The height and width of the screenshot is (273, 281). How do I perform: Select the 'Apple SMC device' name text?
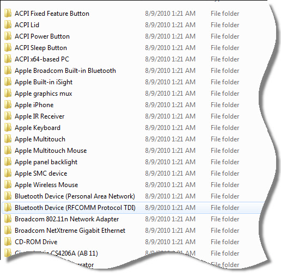(x=41, y=174)
